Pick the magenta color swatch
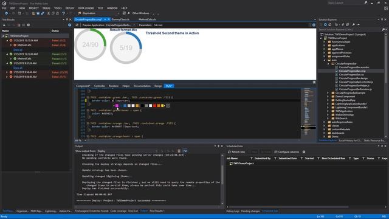The width and height of the screenshot is (389, 219). click(117, 106)
